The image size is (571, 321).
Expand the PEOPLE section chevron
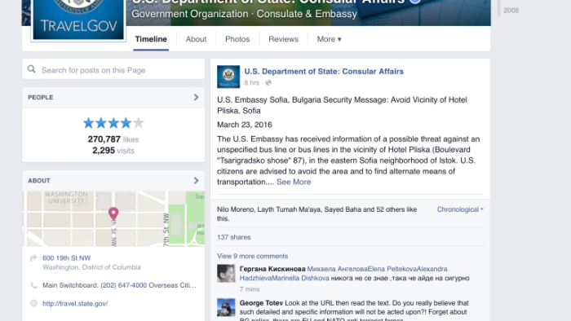[196, 97]
